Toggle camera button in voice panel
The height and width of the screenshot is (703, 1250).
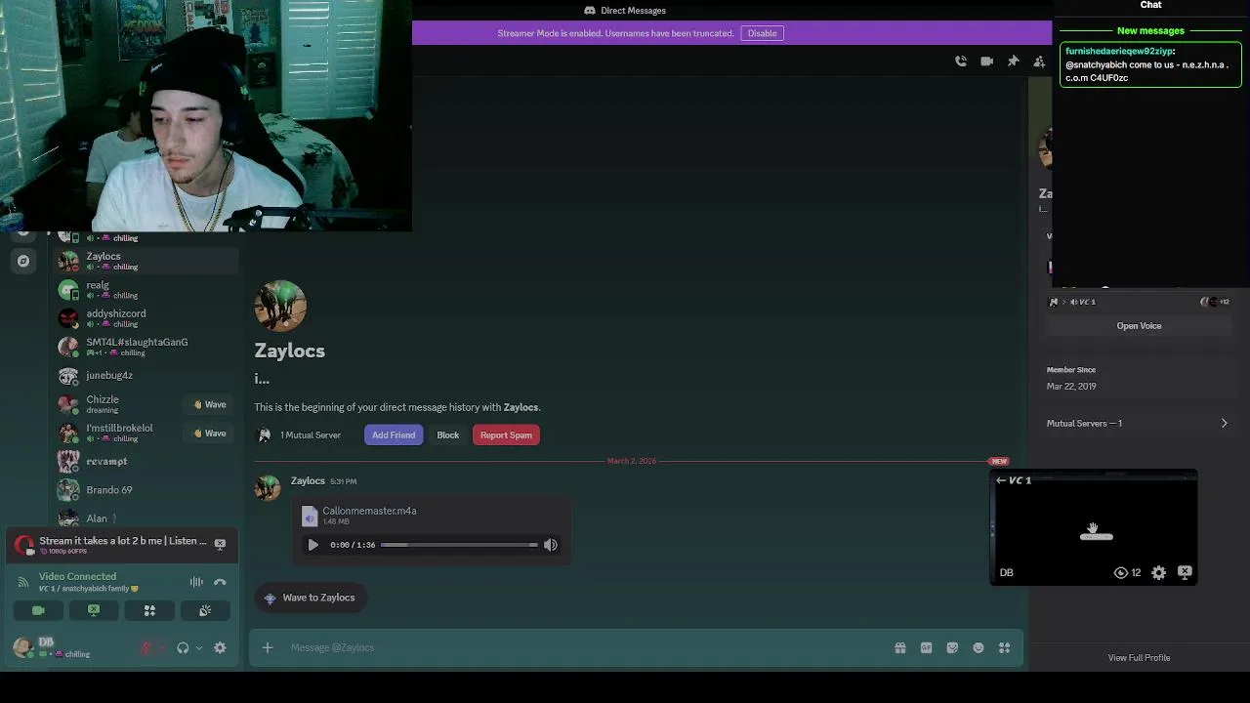tap(38, 610)
